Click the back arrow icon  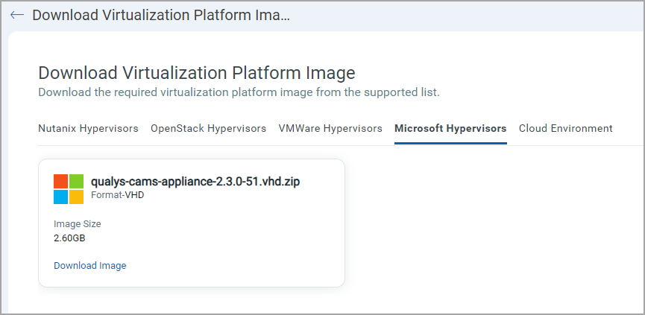click(x=17, y=16)
